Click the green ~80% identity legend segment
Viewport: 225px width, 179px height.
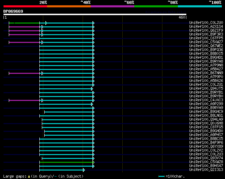click(x=156, y=6)
